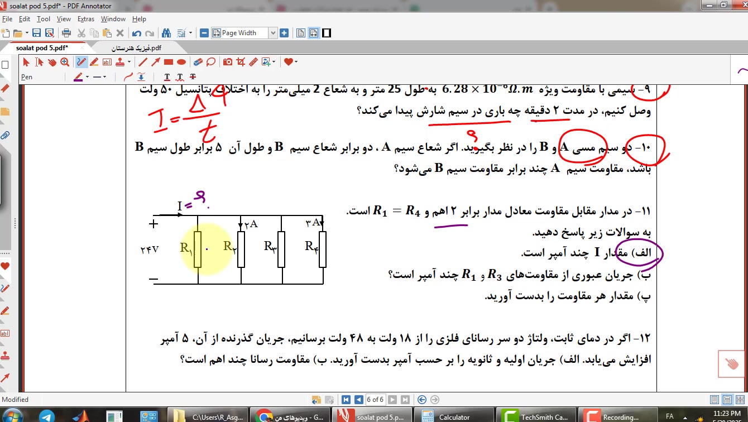Toggle the sidebar checkbox at left
Image resolution: width=748 pixels, height=422 pixels.
click(x=5, y=64)
